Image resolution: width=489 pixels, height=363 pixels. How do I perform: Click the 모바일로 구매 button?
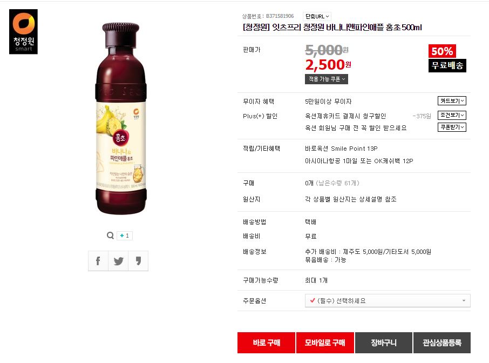[x=325, y=342]
